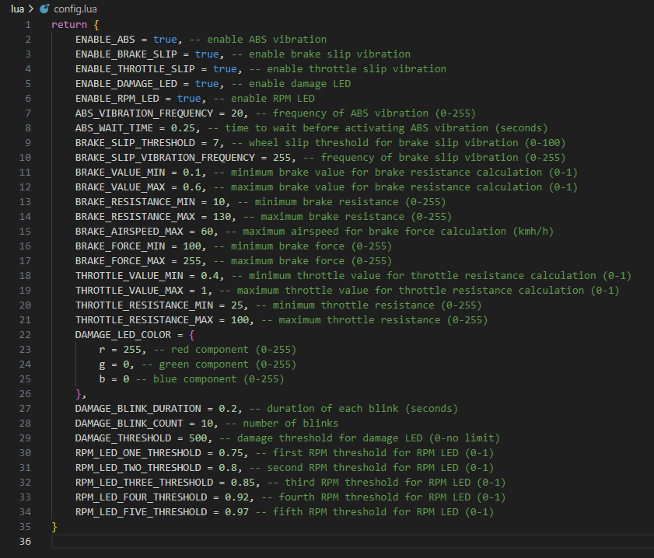Click comment 'fifth RPM threshold for RPM LED'
This screenshot has width=654, height=558.
click(x=365, y=511)
